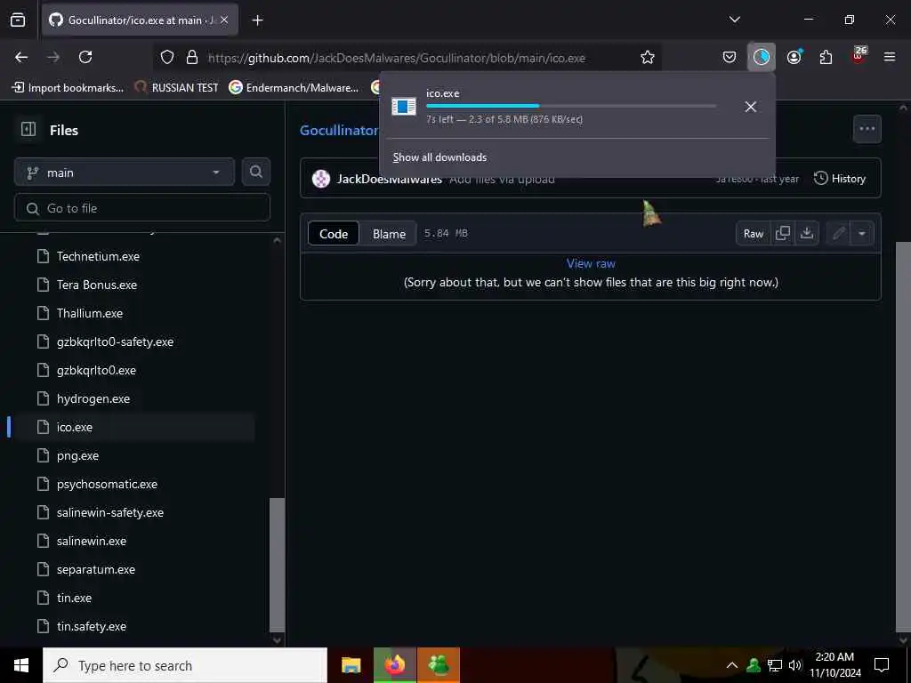Screen dimensions: 911x683
Task: Click the ico.exe download progress bar
Action: 570,106
